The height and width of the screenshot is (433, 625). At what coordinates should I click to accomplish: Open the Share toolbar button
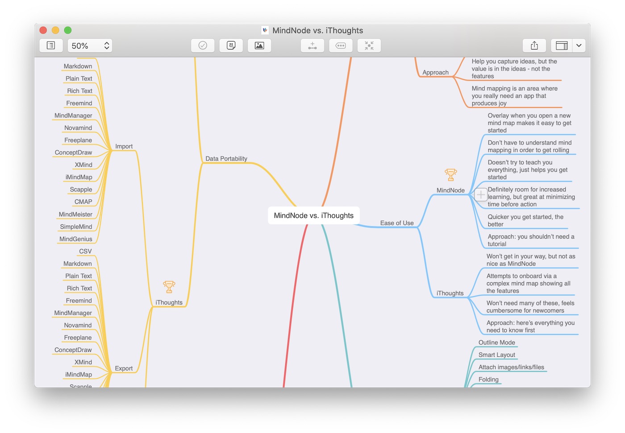coord(534,45)
